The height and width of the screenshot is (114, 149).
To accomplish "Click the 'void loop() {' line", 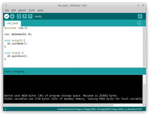I will click(14, 53).
